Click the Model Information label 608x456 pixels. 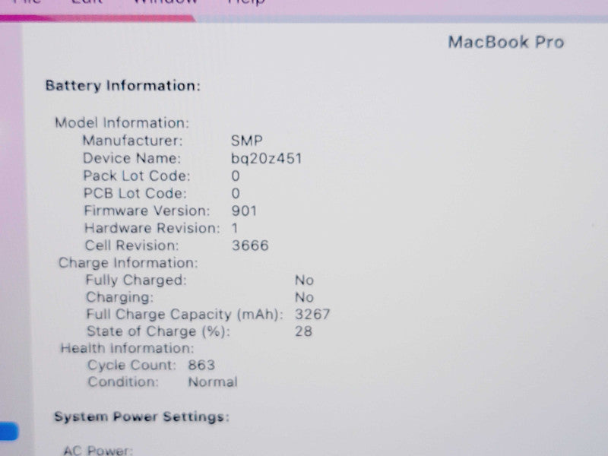pos(122,123)
